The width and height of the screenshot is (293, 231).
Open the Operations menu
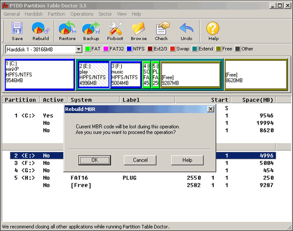click(x=82, y=14)
